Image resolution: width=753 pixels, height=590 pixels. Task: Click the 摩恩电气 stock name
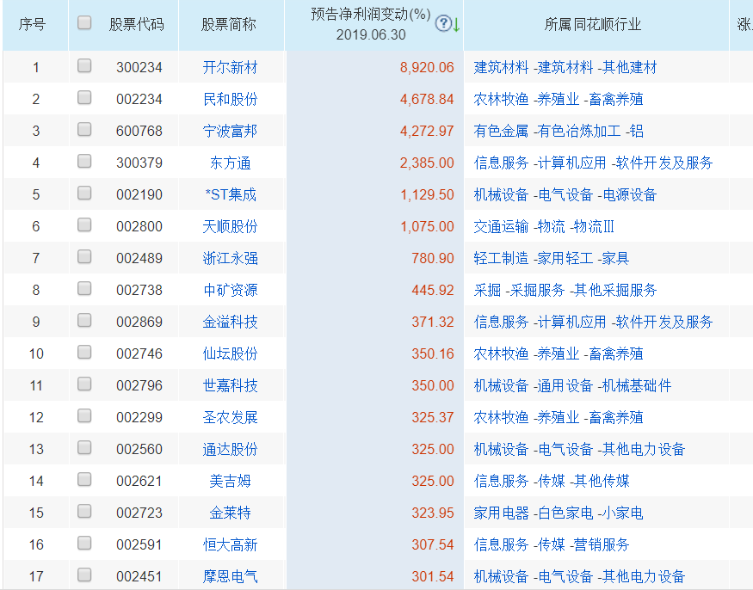230,576
